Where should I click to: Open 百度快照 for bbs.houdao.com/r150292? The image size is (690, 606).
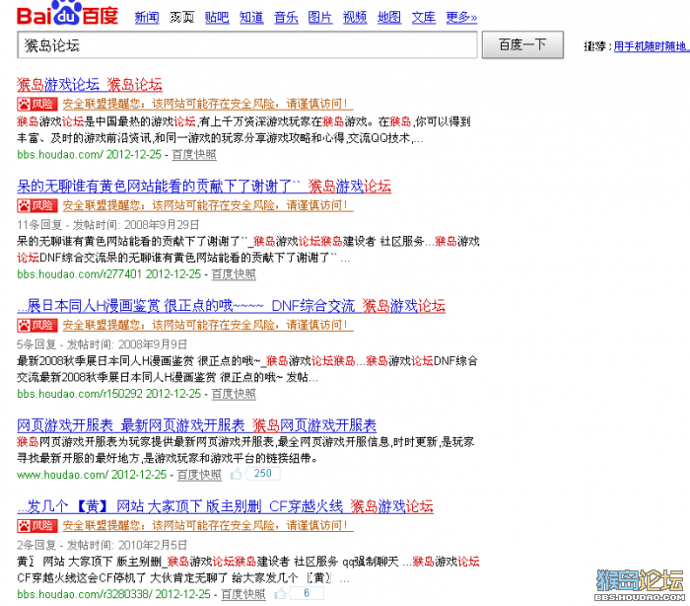[x=234, y=394]
